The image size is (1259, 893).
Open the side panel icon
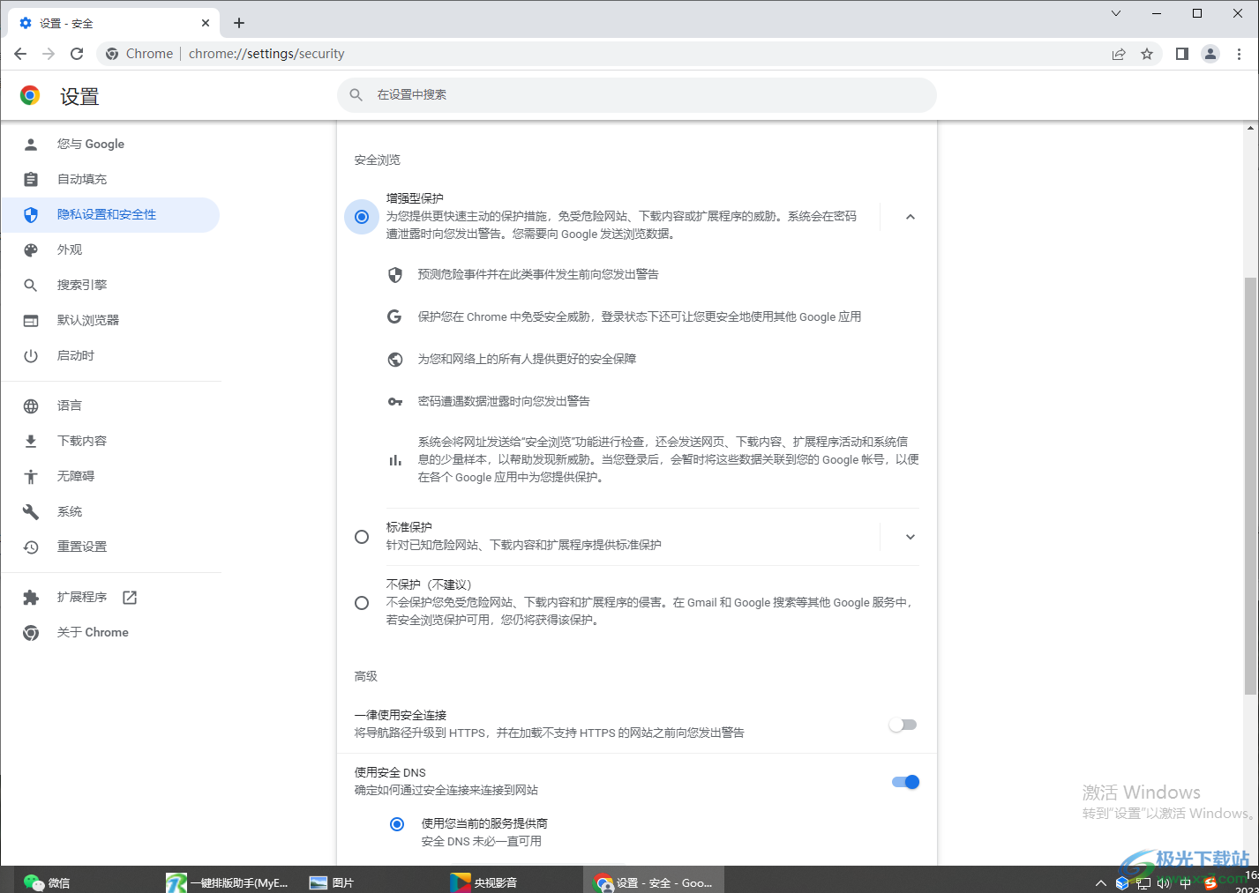1182,54
